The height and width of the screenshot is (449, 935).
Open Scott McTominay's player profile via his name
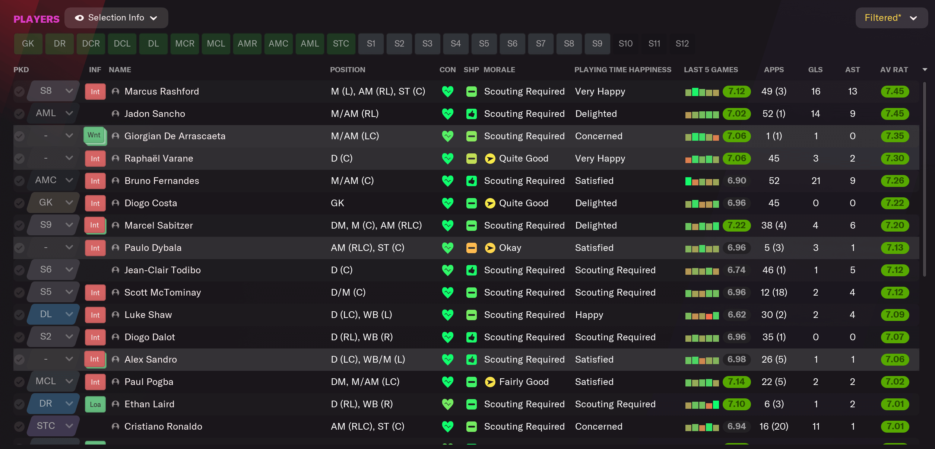[x=162, y=292]
